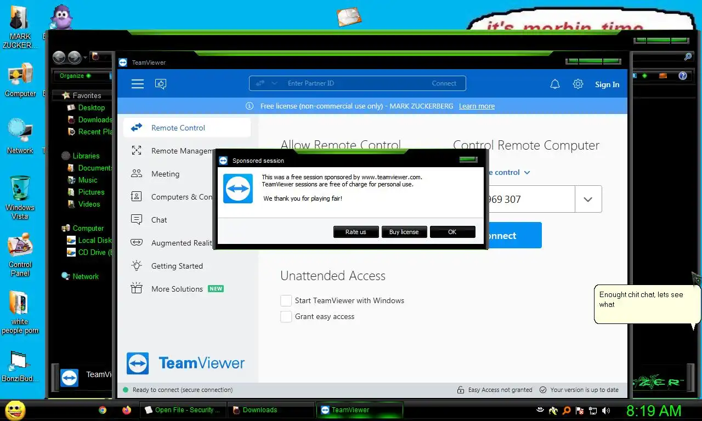The image size is (702, 421).
Task: Click the More Solutions gift icon
Action: point(137,289)
